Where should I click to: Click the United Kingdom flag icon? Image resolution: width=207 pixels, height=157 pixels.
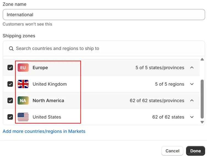pos(23,84)
